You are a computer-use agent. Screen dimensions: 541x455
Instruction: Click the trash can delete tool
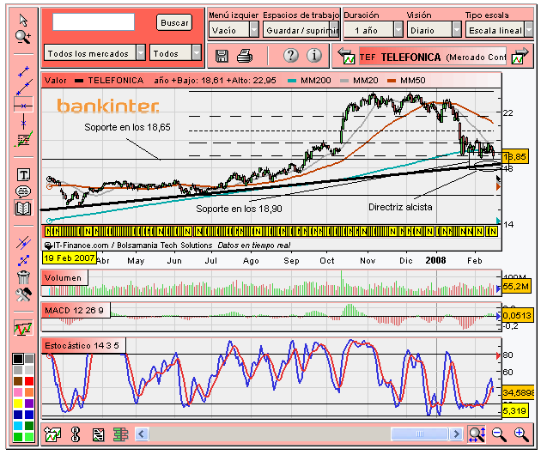[23, 277]
